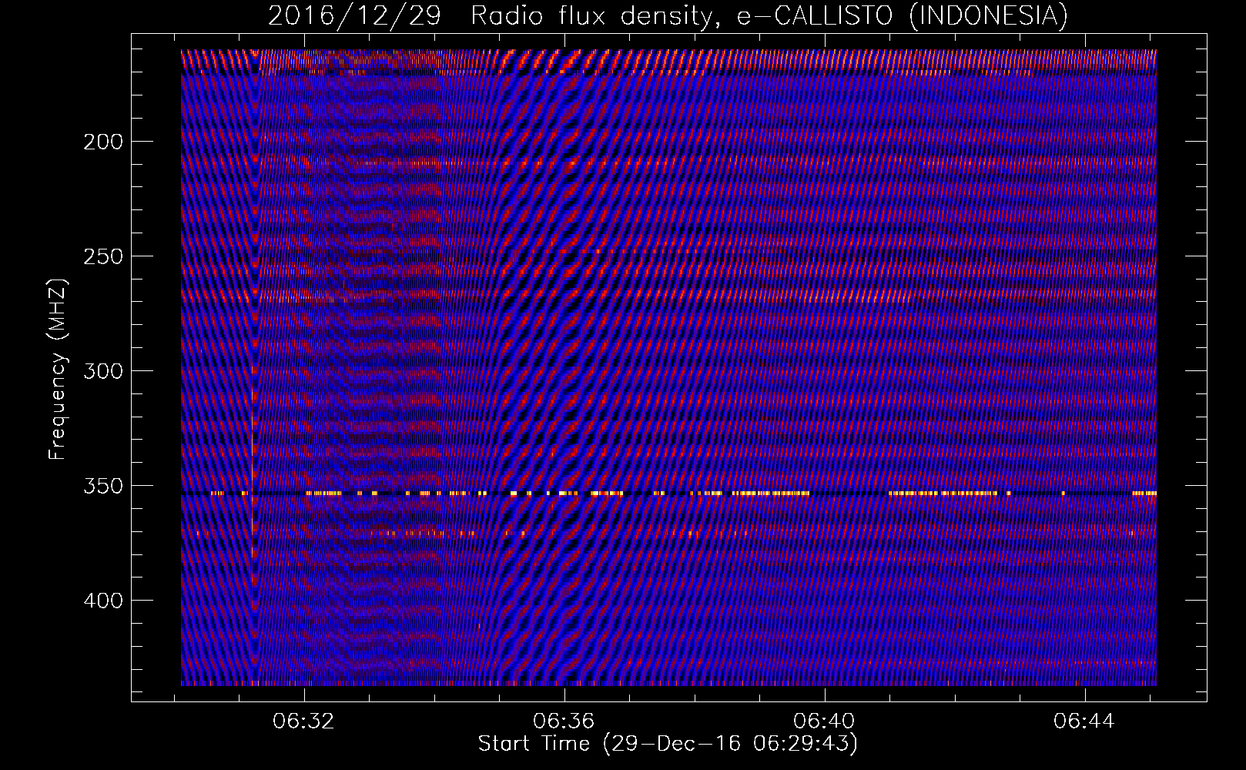The height and width of the screenshot is (770, 1246).
Task: Click the 06:44 time tick label
Action: tap(1085, 721)
